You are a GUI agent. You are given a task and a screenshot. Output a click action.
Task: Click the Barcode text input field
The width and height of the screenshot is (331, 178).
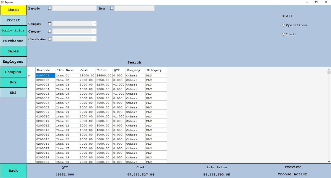tap(74, 9)
